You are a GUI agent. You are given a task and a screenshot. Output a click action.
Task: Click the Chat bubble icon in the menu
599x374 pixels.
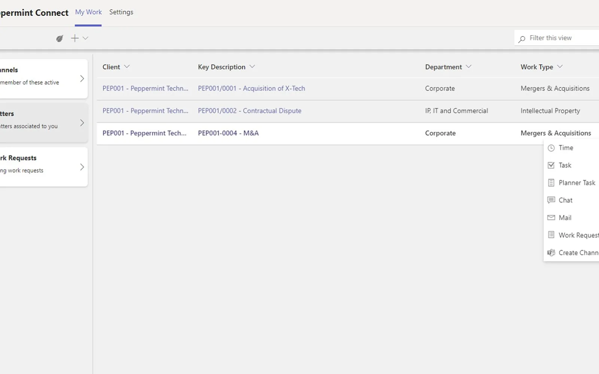[551, 200]
